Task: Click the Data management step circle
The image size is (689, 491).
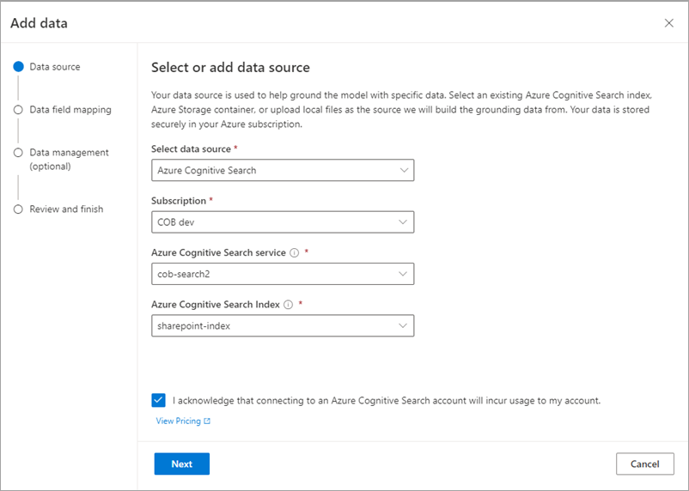Action: pyautogui.click(x=18, y=153)
